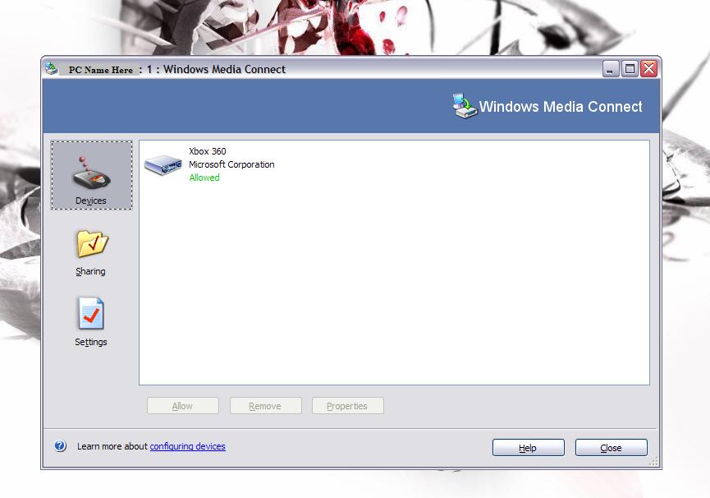Close the dialog with Close button
This screenshot has height=498, width=710.
612,448
